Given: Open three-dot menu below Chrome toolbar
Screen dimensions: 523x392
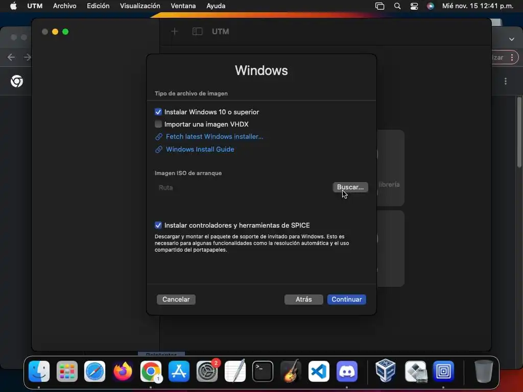Looking at the screenshot, I should point(506,81).
